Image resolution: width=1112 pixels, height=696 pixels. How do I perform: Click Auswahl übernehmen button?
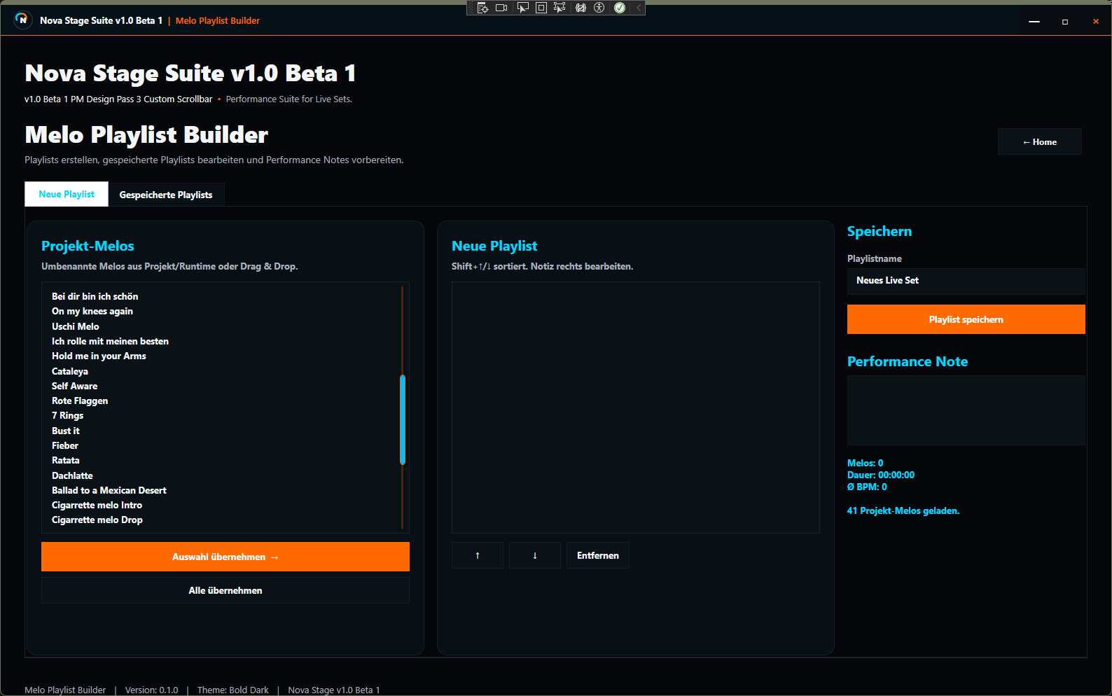[225, 557]
